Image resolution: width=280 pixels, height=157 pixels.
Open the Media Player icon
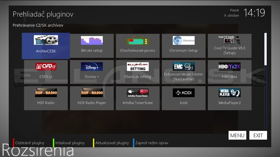(229, 93)
